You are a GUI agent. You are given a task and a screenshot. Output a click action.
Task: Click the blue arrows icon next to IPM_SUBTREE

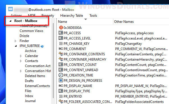[x=42, y=46]
